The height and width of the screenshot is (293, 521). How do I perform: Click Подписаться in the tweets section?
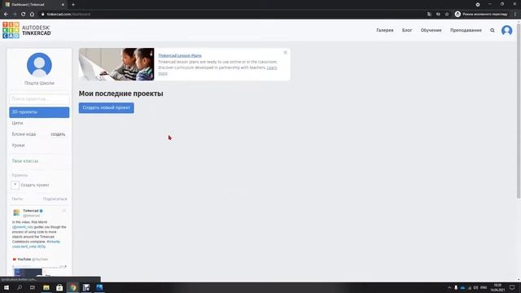55,199
